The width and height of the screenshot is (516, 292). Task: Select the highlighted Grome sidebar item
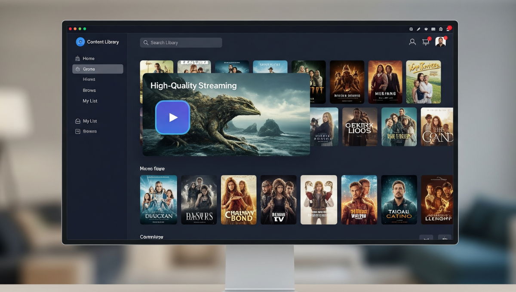[98, 69]
